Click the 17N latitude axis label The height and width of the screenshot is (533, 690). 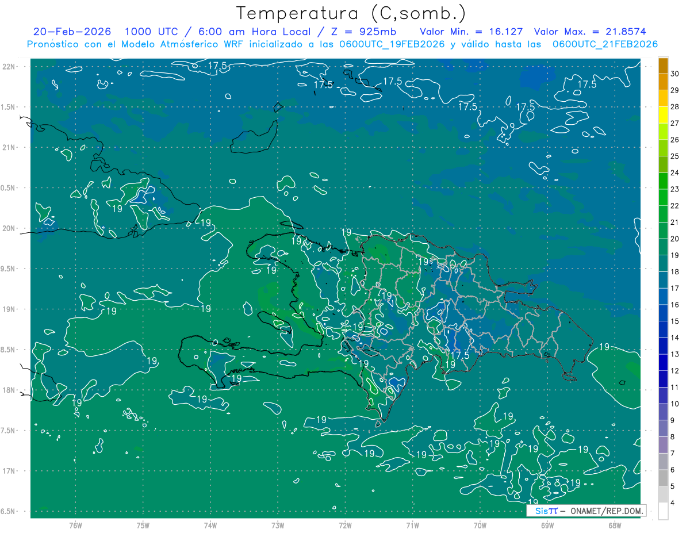click(10, 471)
